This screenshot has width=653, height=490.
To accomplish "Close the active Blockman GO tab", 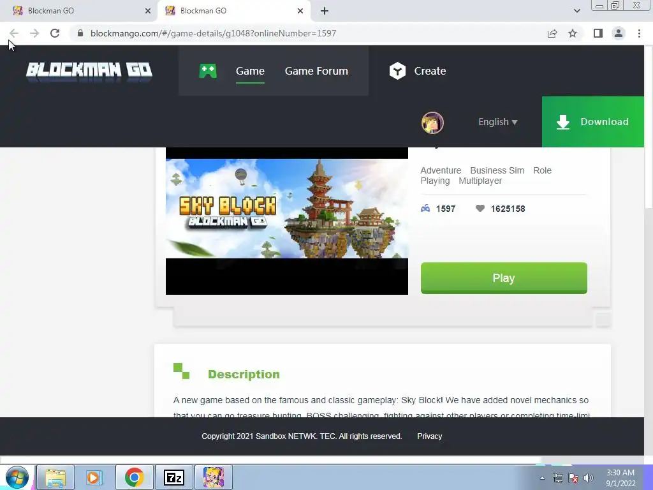I will (x=300, y=11).
